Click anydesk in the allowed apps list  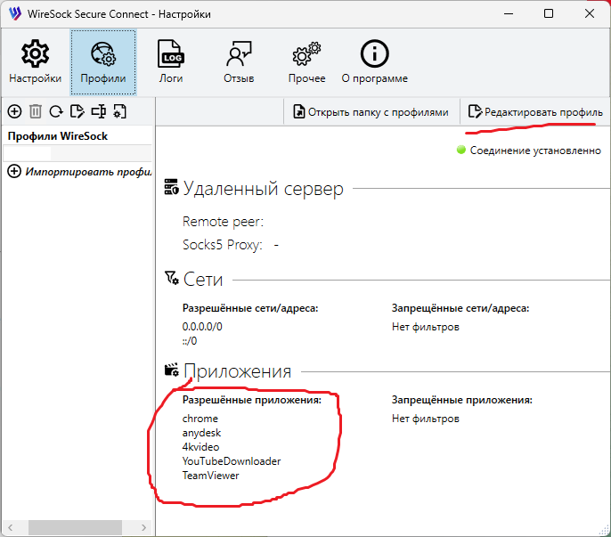(x=201, y=433)
